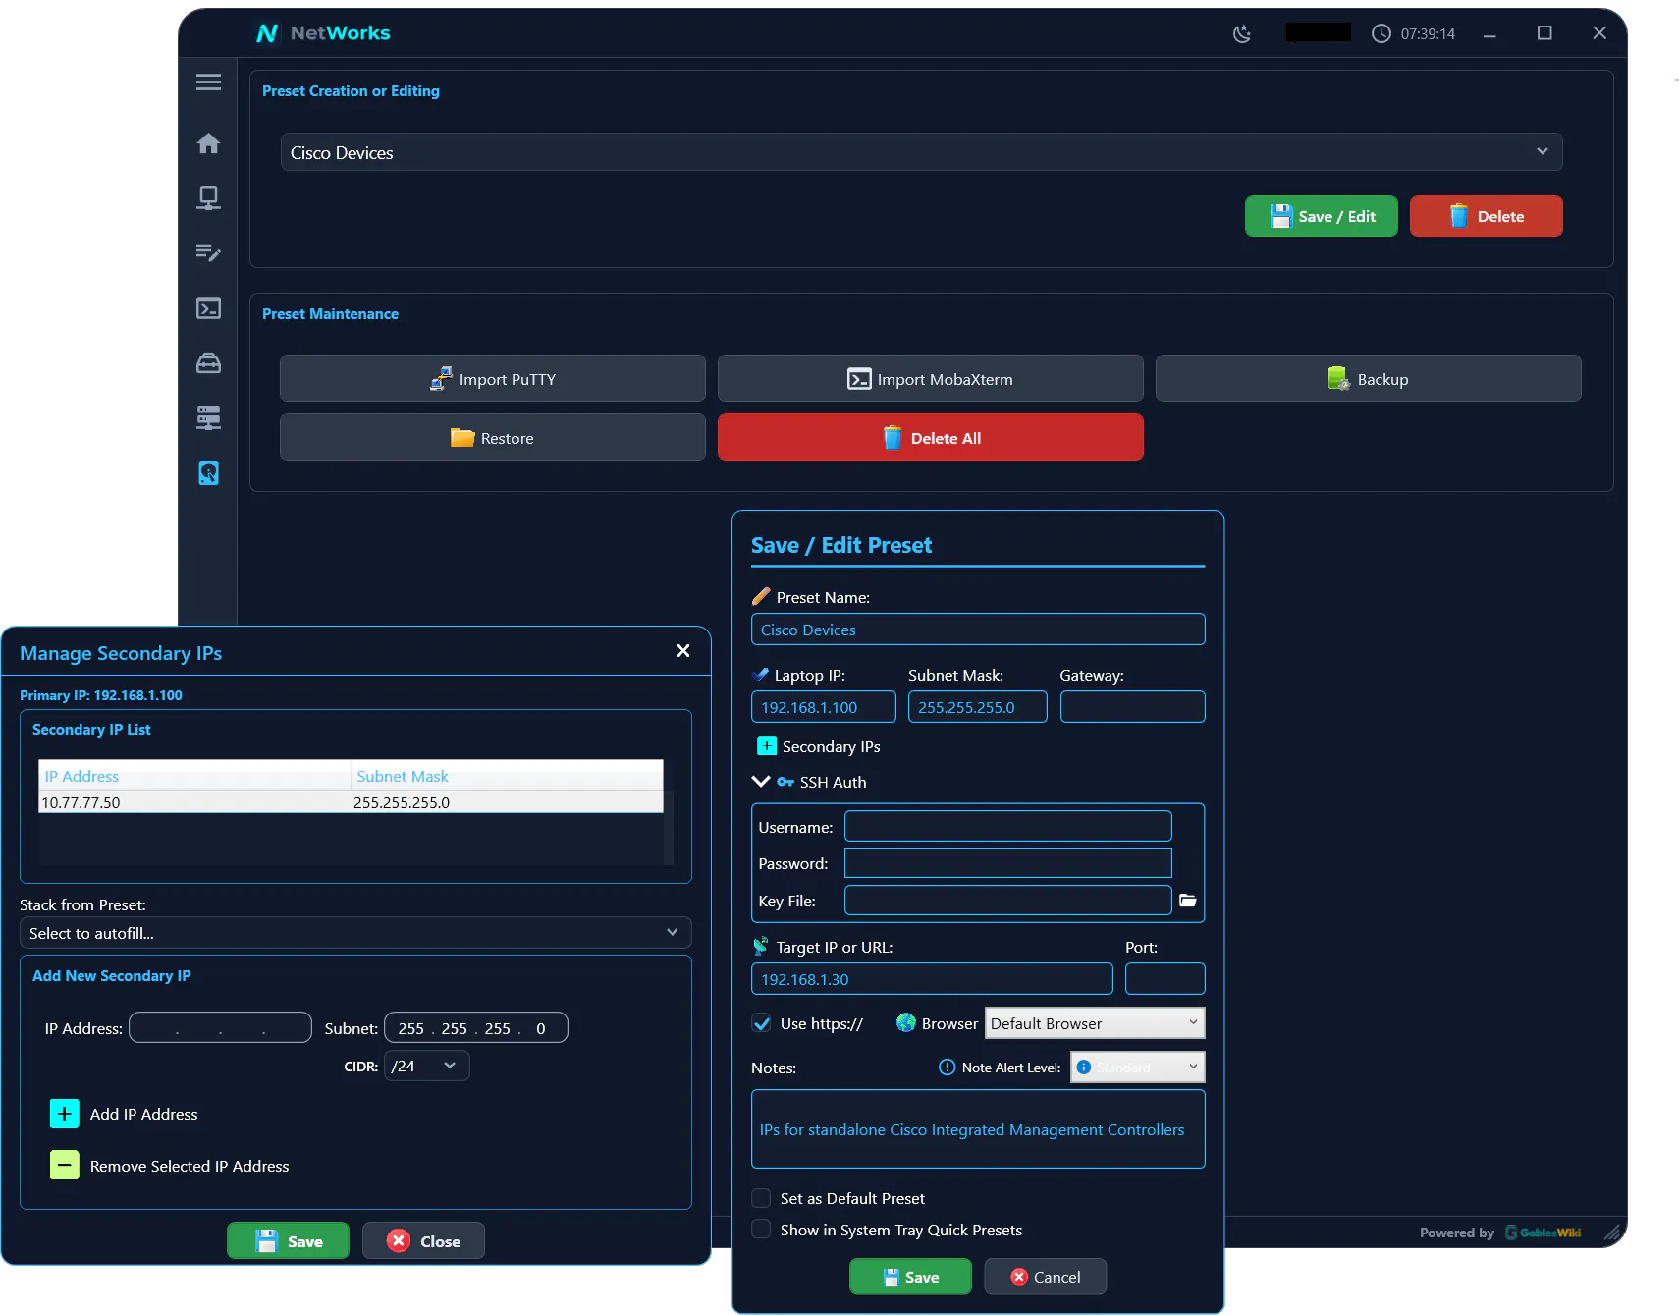Click the new secondary IP Address field

pyautogui.click(x=221, y=1028)
